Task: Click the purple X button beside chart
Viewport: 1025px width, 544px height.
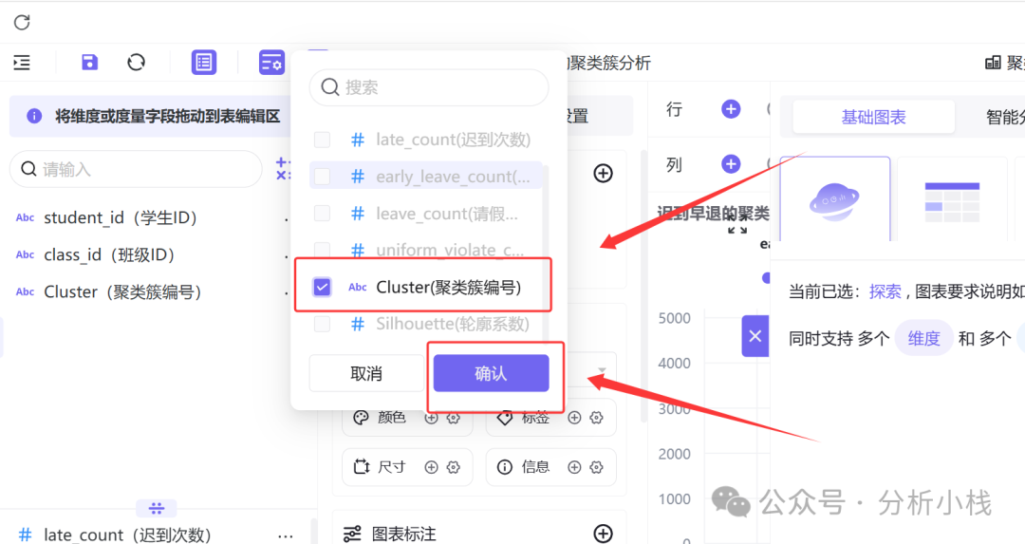Action: 755,336
